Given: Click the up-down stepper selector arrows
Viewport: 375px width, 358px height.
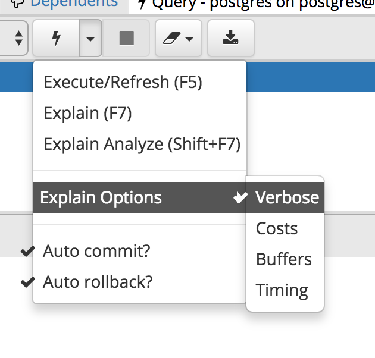Looking at the screenshot, I should click(x=18, y=39).
